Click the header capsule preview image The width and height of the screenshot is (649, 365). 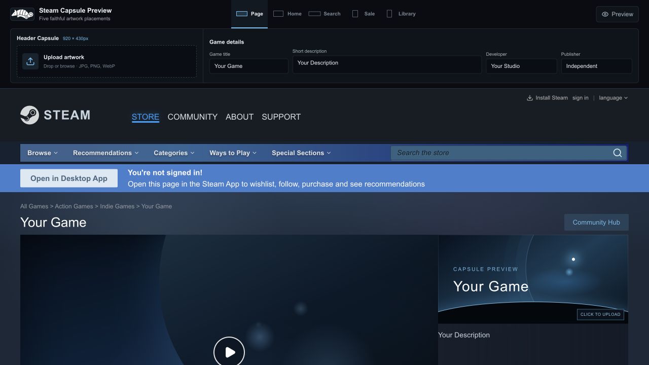click(533, 279)
